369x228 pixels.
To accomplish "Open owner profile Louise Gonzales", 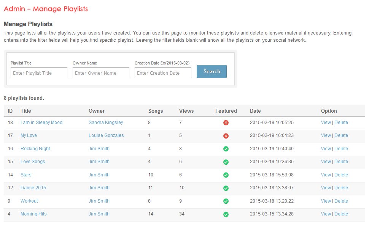I will pyautogui.click(x=106, y=135).
